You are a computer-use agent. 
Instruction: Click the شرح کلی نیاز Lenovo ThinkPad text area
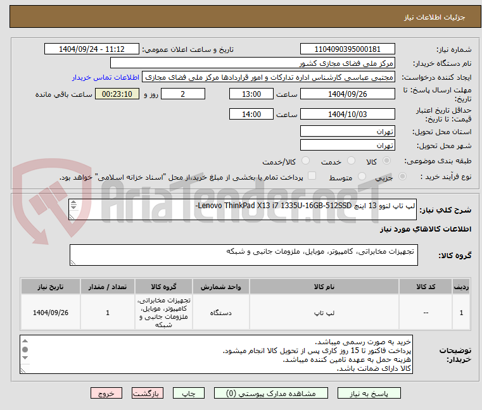pos(243,209)
